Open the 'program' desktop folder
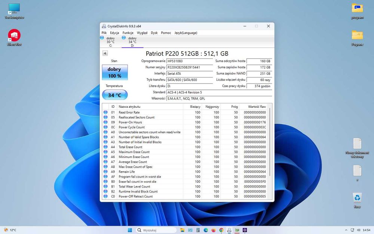Viewport: 374px width, 234px height. 357,11
